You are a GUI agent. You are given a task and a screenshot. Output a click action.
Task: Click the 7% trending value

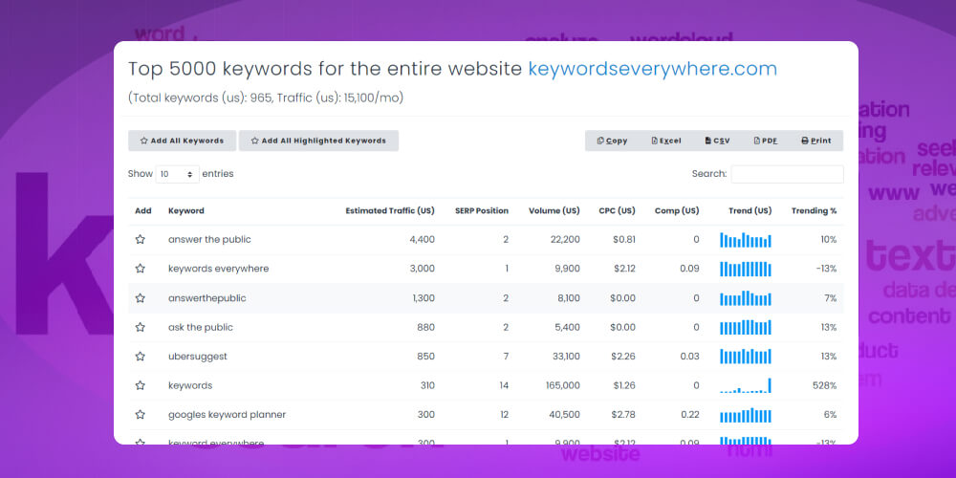[x=831, y=298]
